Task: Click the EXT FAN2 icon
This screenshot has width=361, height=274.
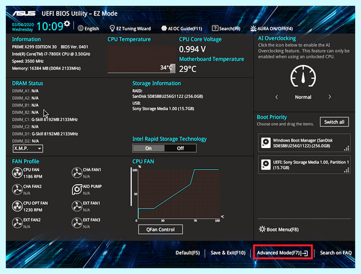Action: (17, 223)
